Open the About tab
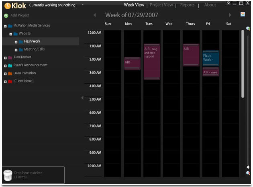The height and width of the screenshot is (187, 253). coord(210,5)
